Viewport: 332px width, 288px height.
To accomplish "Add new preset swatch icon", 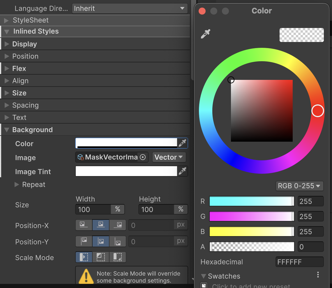I will click(204, 285).
